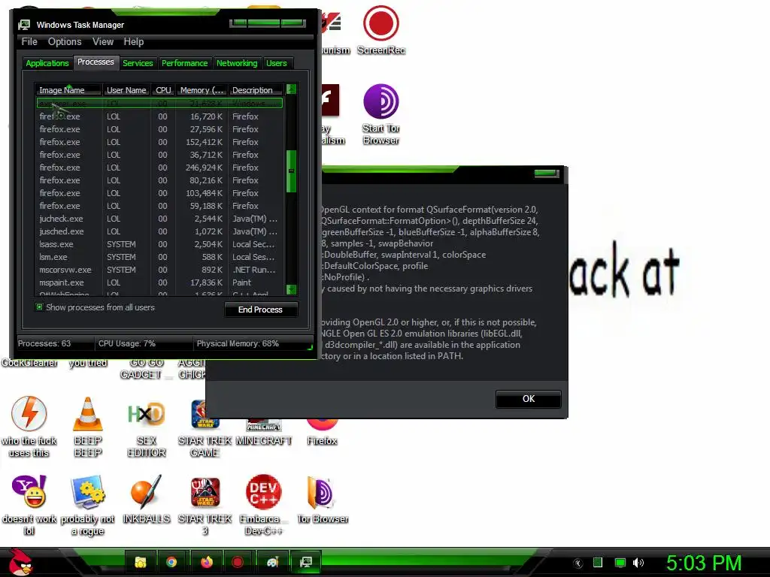770x577 pixels.
Task: Click the Task Manager taskbar button
Action: coord(305,562)
